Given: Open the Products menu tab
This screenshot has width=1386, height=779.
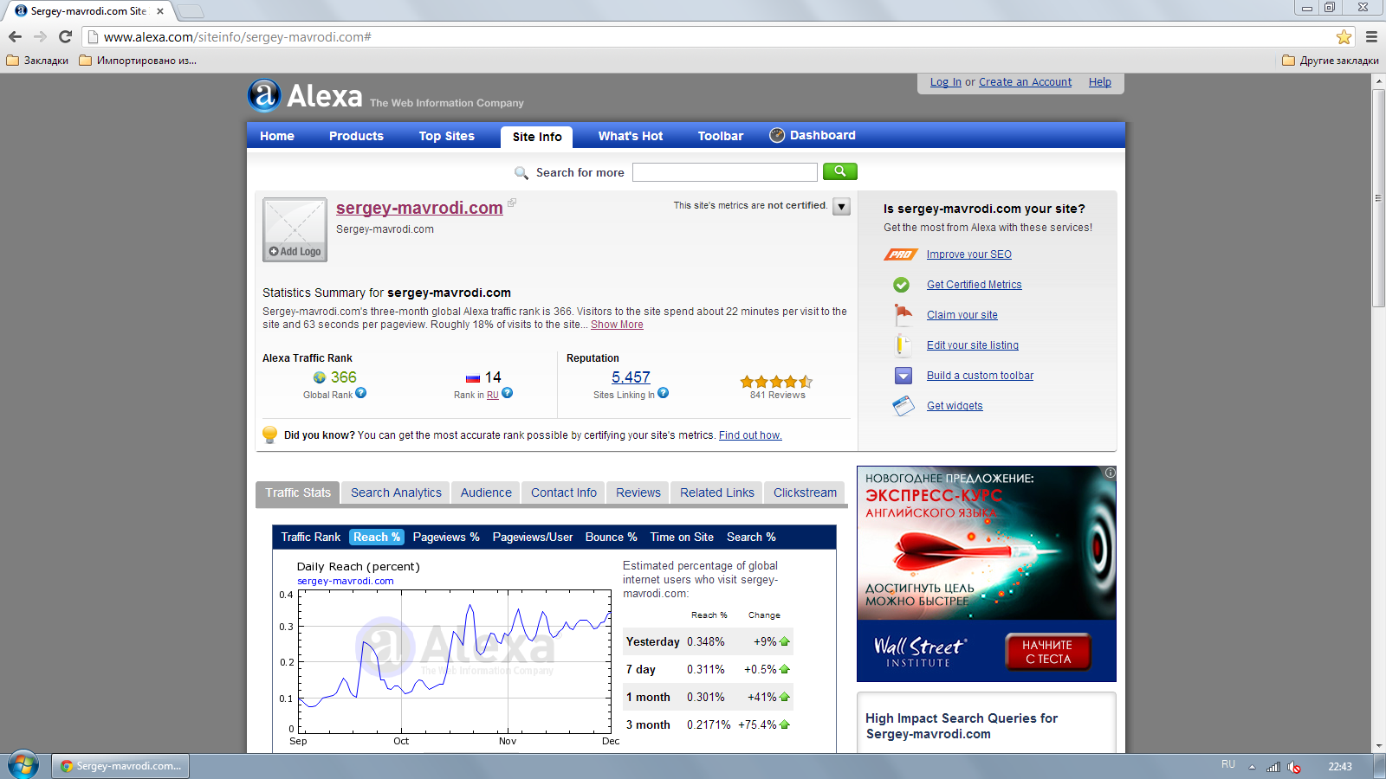Looking at the screenshot, I should click(x=356, y=136).
